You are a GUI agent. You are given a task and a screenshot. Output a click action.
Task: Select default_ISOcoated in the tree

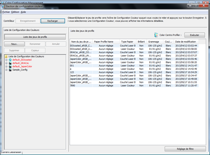(22, 60)
